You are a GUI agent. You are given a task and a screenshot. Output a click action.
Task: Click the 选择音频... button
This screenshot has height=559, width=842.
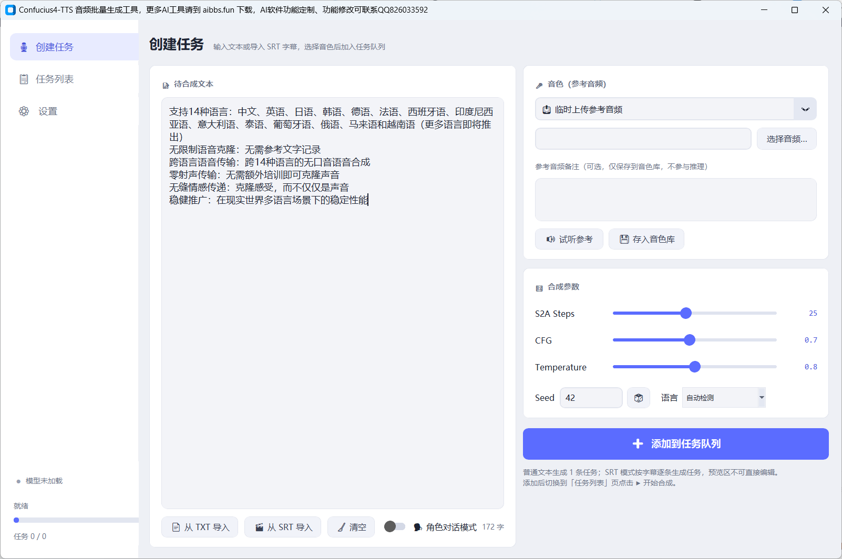point(787,139)
